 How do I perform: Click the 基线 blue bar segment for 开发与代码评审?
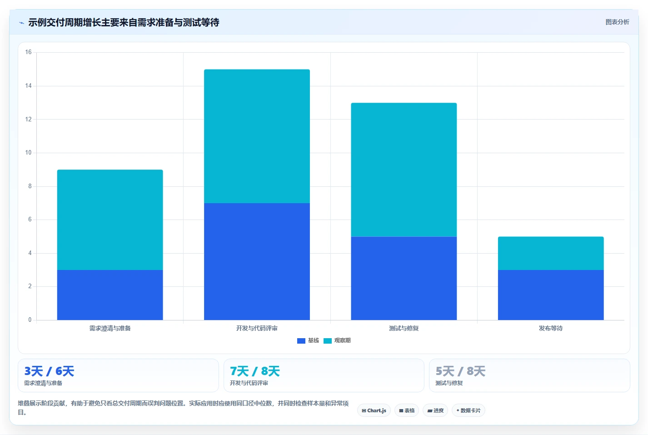[257, 261]
